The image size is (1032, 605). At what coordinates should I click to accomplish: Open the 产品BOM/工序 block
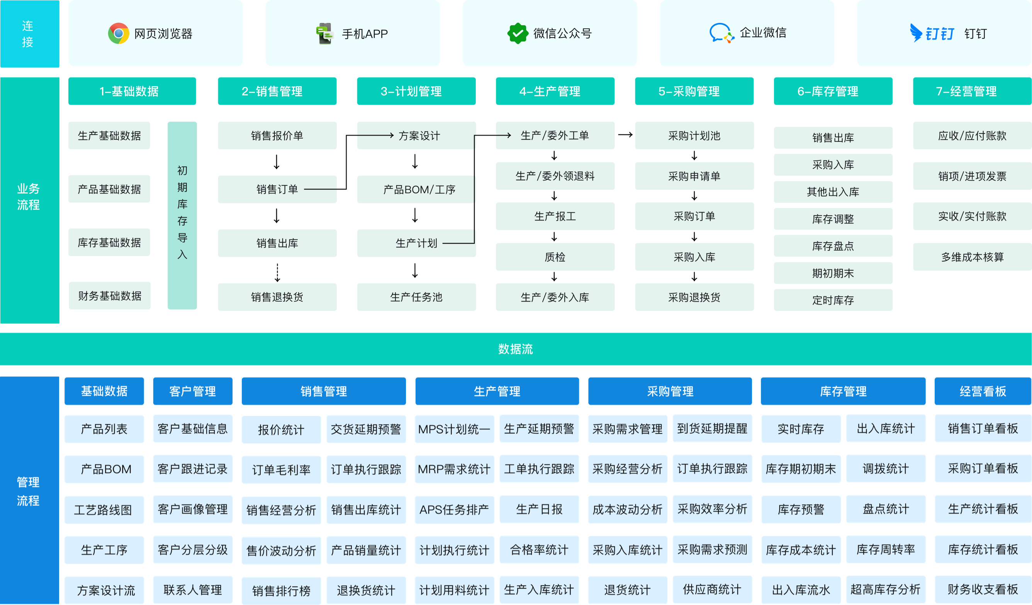(x=416, y=189)
